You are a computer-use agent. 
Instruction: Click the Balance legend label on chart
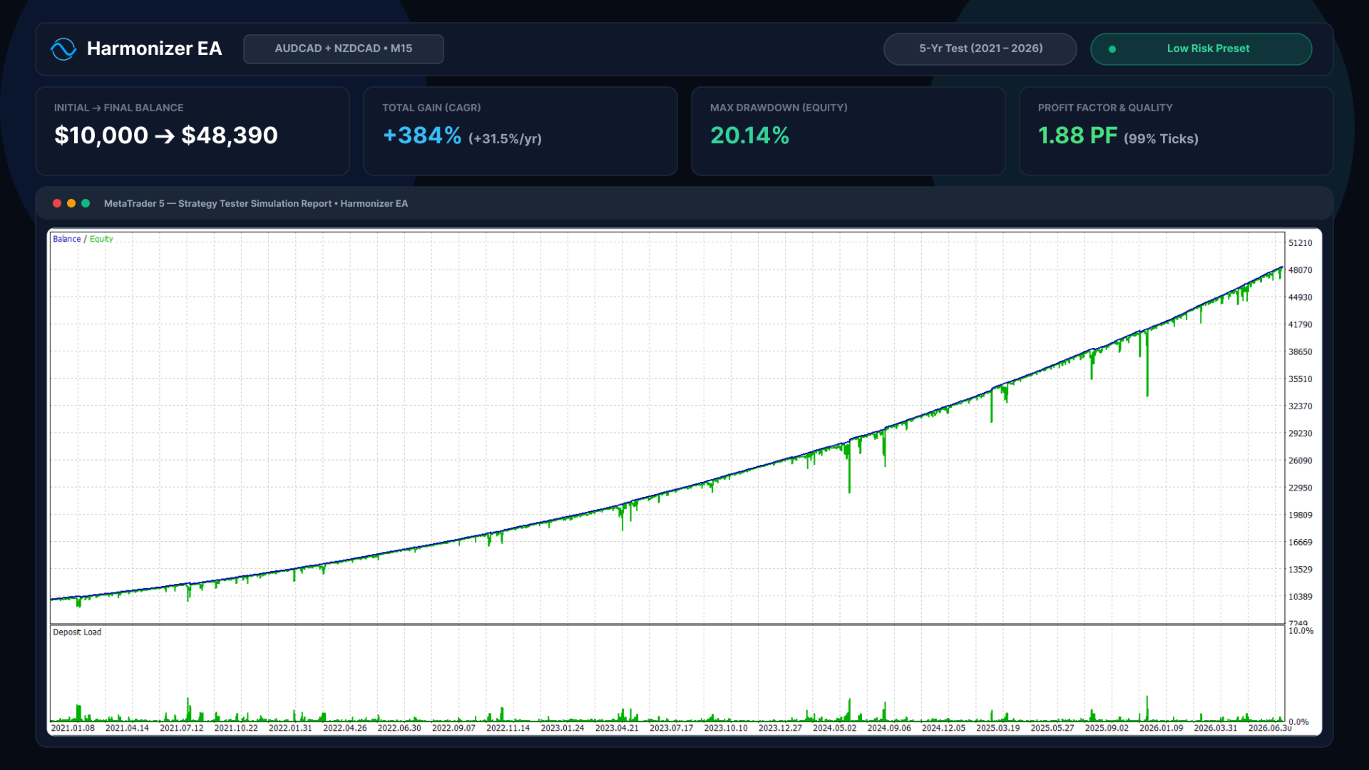66,239
